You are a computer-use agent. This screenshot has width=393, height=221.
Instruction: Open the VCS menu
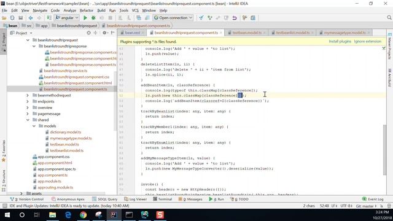click(135, 10)
